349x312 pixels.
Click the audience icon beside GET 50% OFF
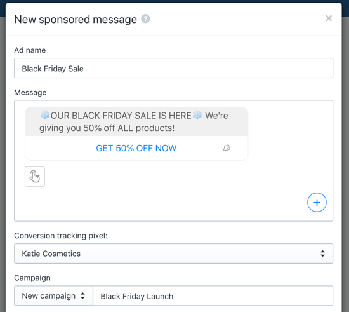(227, 148)
